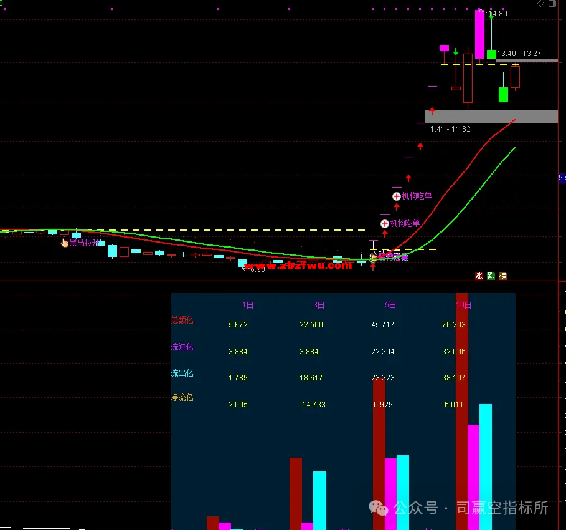Screen dimensions: 566x530
Task: Select the cyan outflow bar under 10日
Action: pos(486,467)
